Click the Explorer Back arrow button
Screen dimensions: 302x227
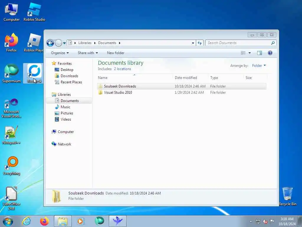50,43
